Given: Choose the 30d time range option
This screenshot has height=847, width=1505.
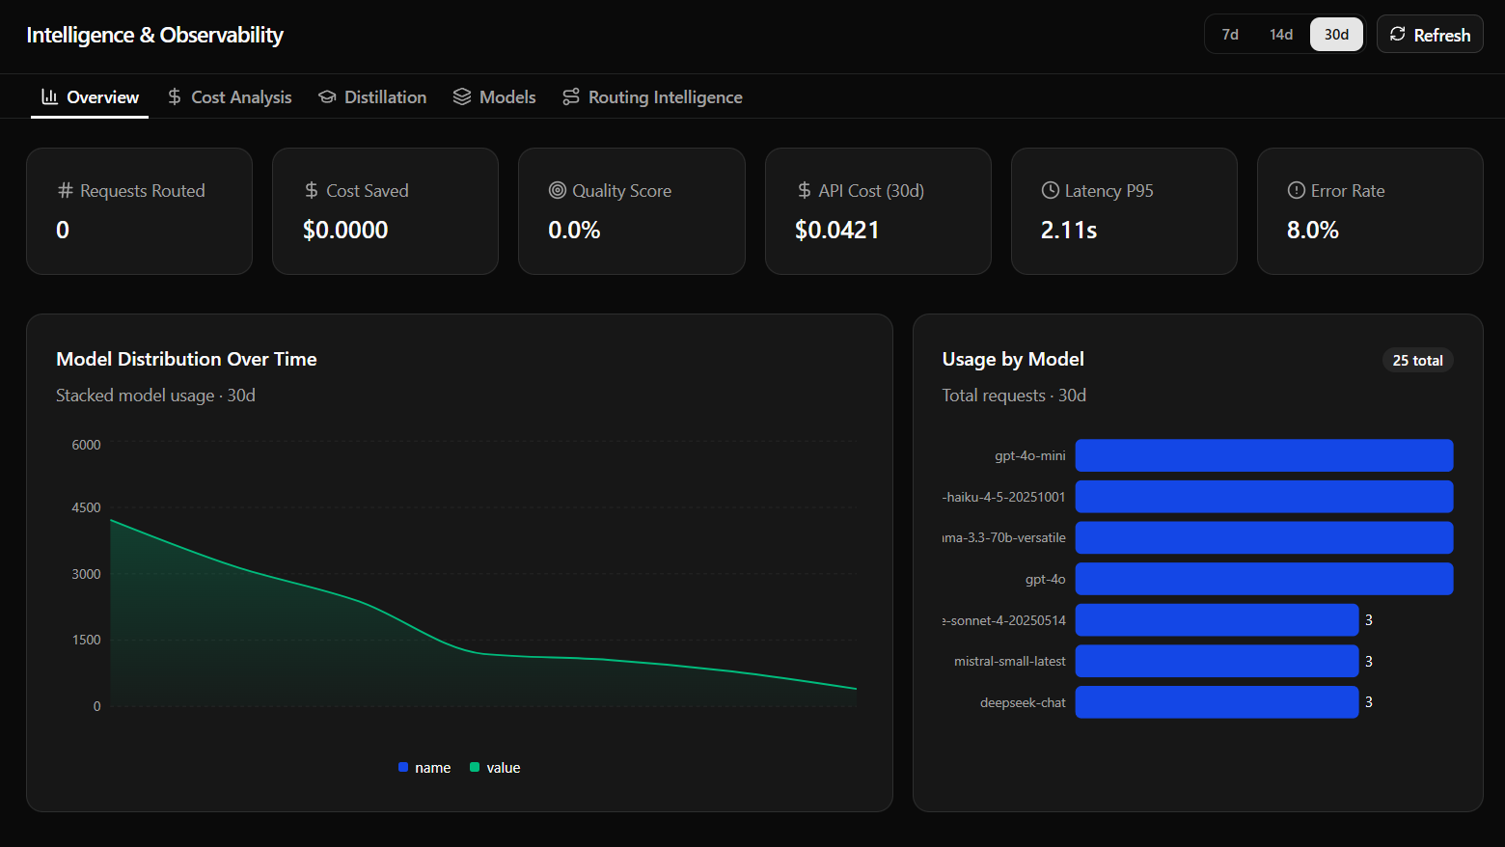Looking at the screenshot, I should pos(1336,35).
